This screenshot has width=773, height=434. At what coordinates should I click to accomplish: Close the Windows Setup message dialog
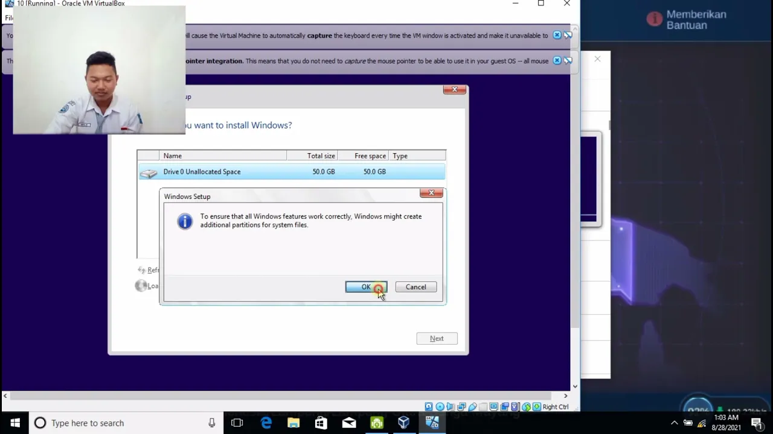tap(431, 193)
